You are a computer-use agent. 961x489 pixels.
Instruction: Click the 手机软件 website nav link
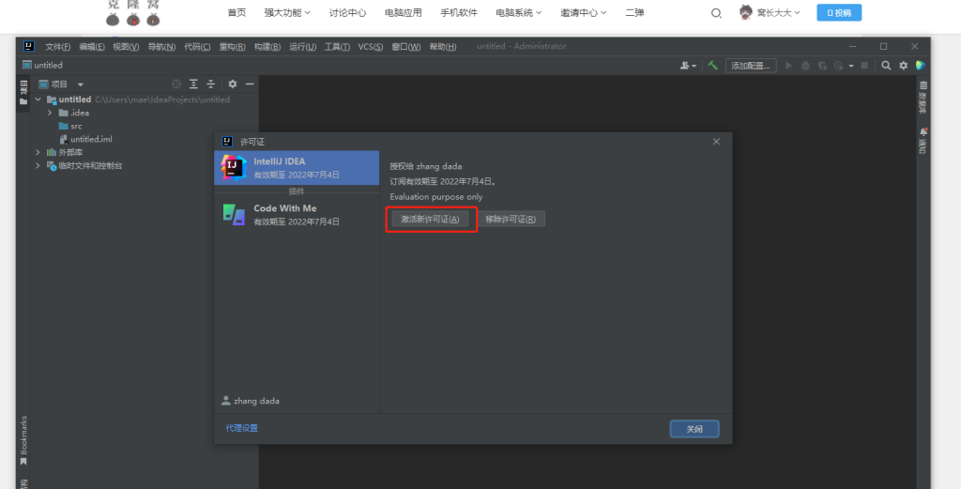[x=458, y=12]
